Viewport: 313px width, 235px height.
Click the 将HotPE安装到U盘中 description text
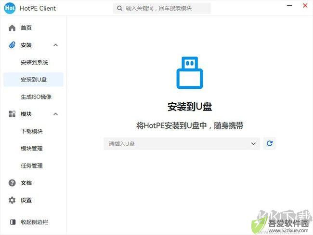pos(190,126)
